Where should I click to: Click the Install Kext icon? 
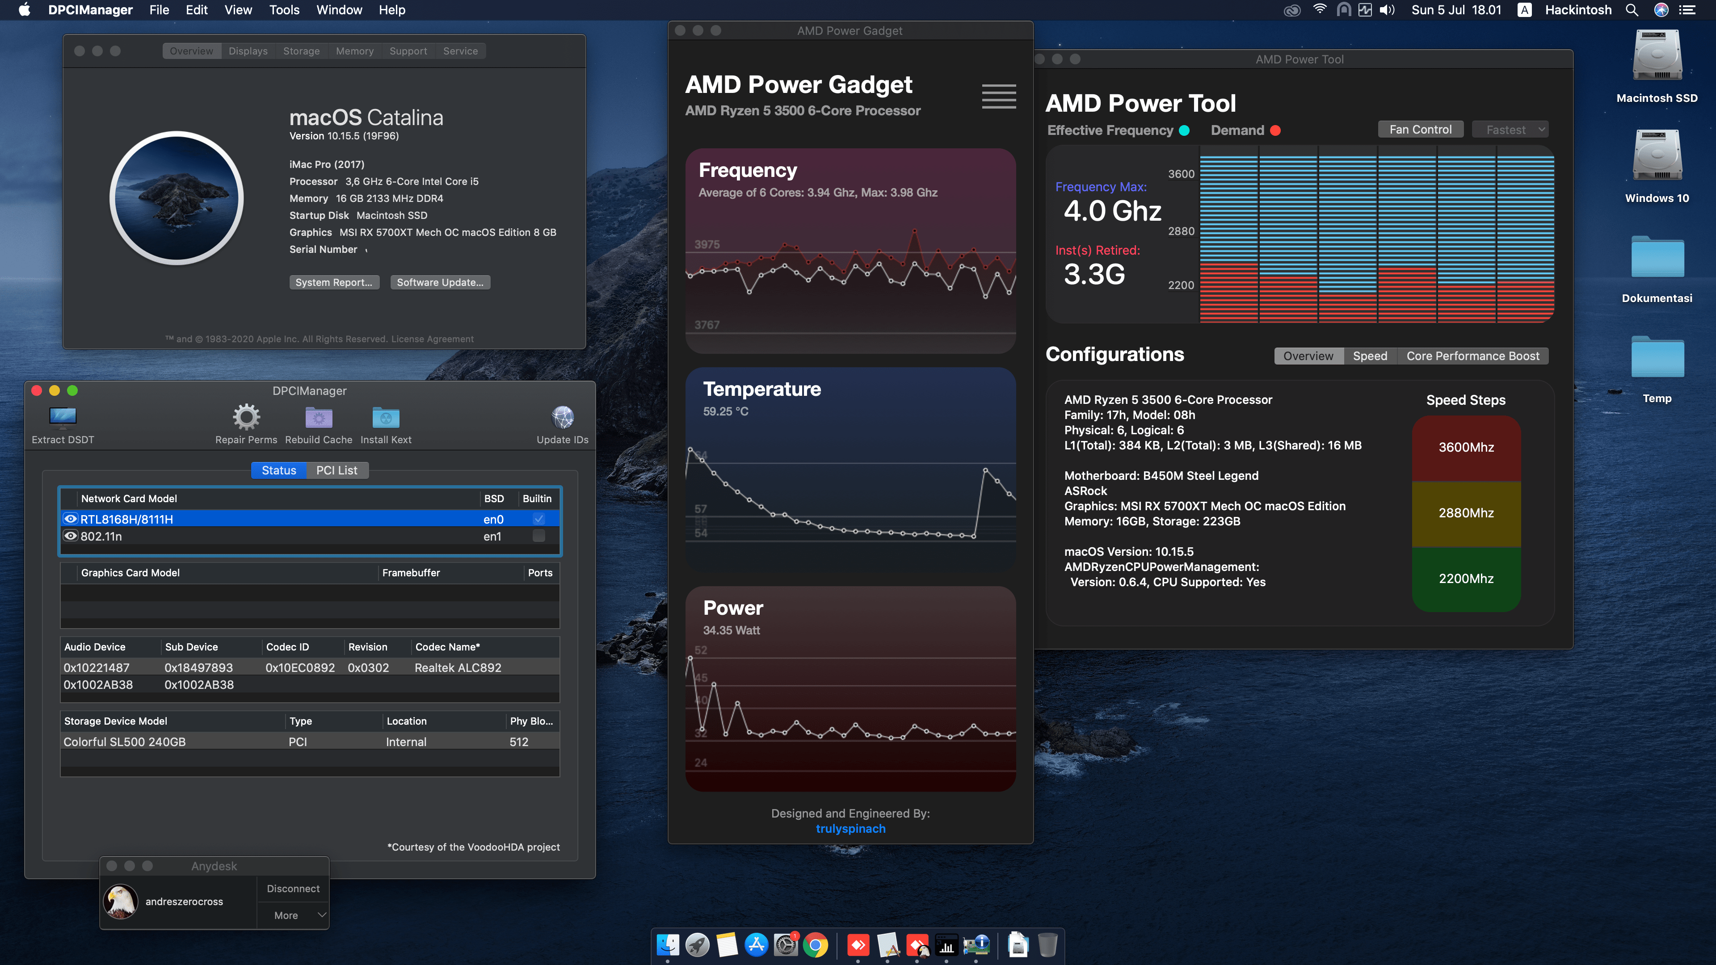(x=386, y=418)
